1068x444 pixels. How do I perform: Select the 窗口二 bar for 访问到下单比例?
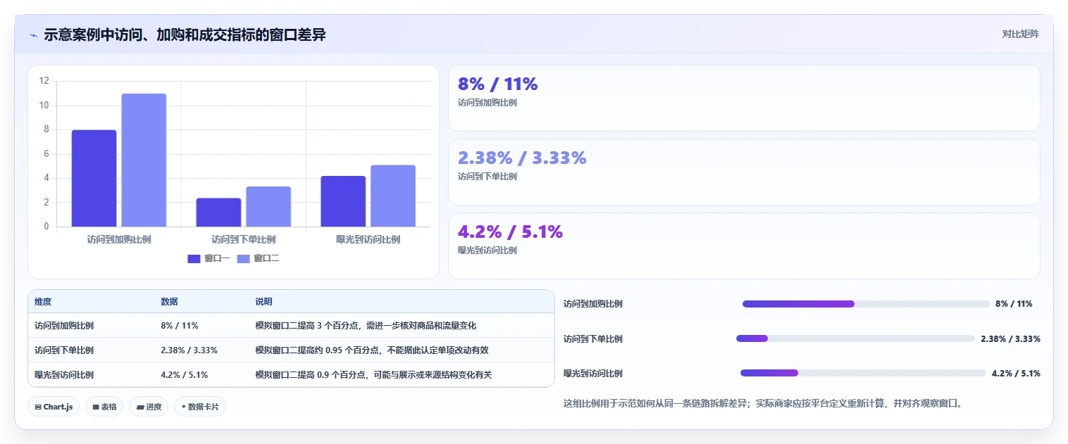[x=268, y=207]
